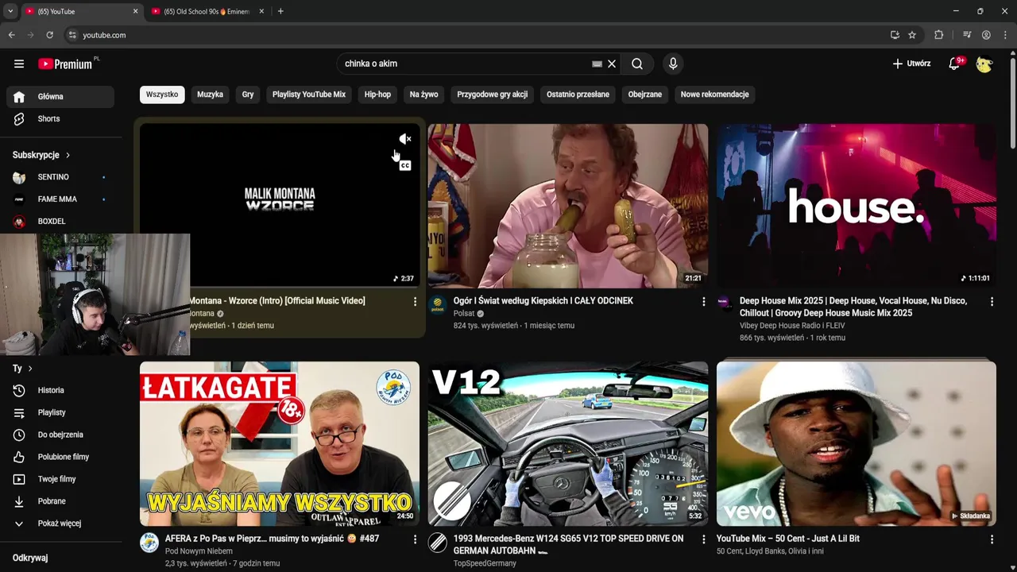The image size is (1017, 572).
Task: Start voice search with the microphone icon
Action: 673,64
